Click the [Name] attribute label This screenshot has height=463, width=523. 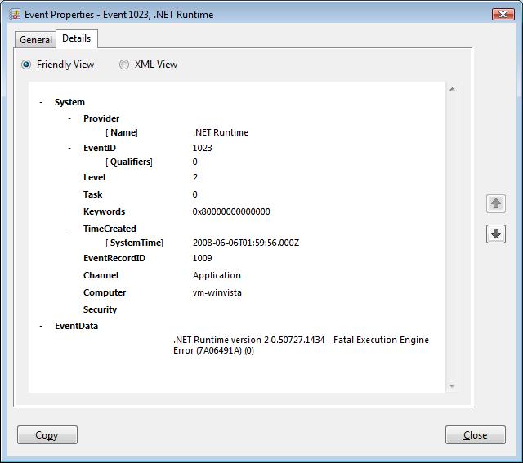(x=122, y=132)
